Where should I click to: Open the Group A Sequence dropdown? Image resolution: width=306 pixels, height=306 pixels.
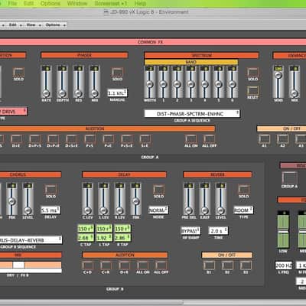tap(192, 114)
